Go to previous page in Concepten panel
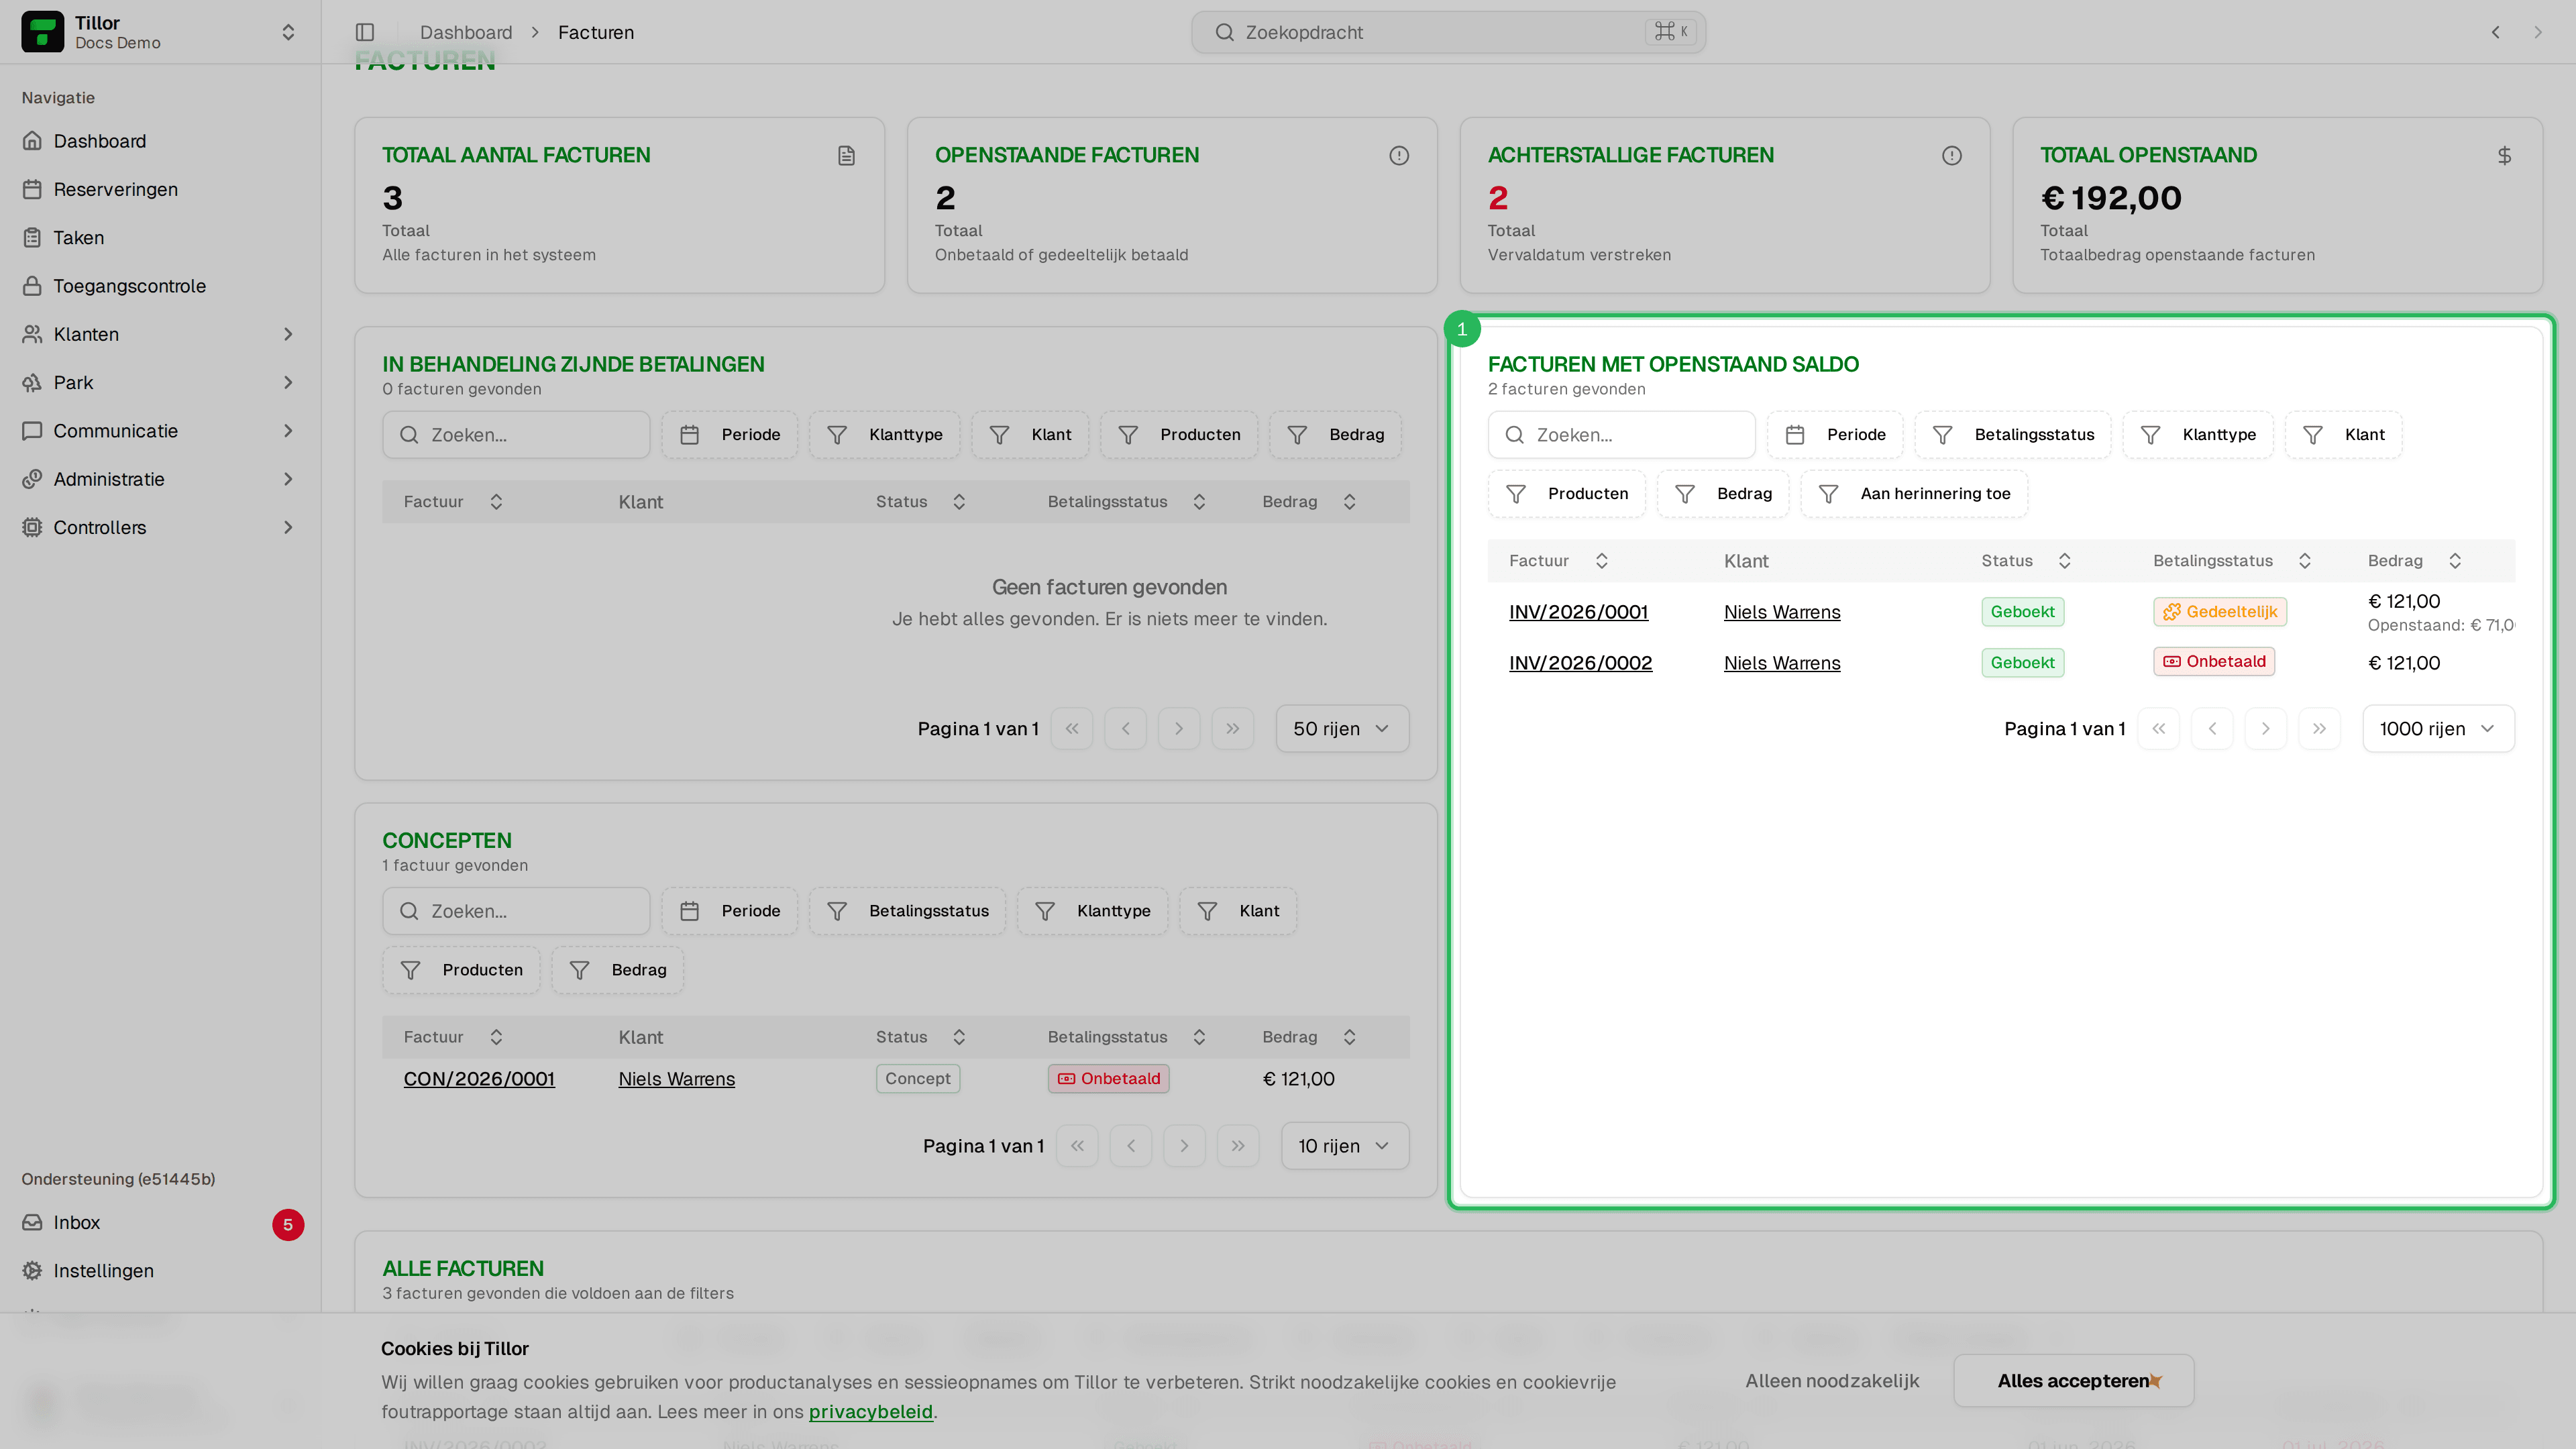This screenshot has width=2576, height=1449. 1131,1146
